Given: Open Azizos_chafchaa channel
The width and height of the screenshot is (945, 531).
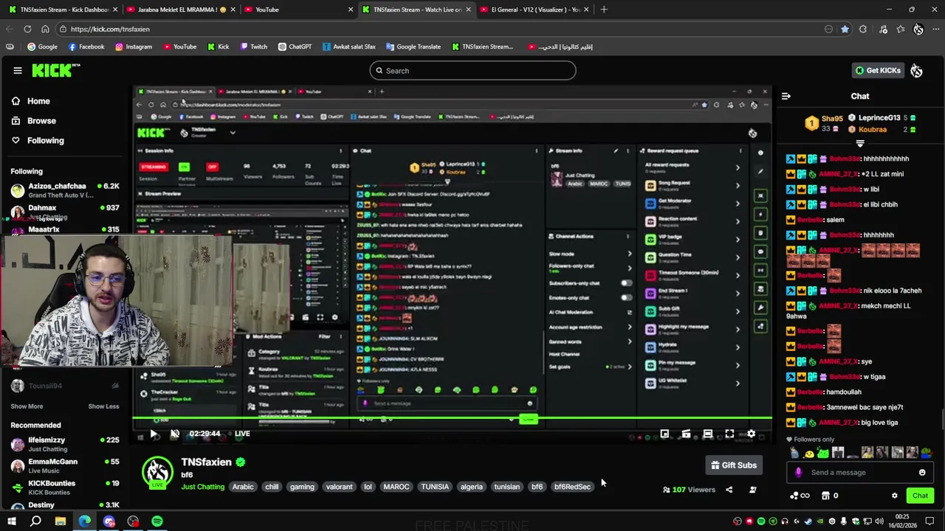Looking at the screenshot, I should 65,190.
